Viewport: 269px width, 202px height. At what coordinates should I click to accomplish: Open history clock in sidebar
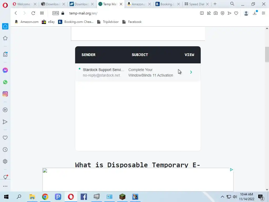[5, 149]
